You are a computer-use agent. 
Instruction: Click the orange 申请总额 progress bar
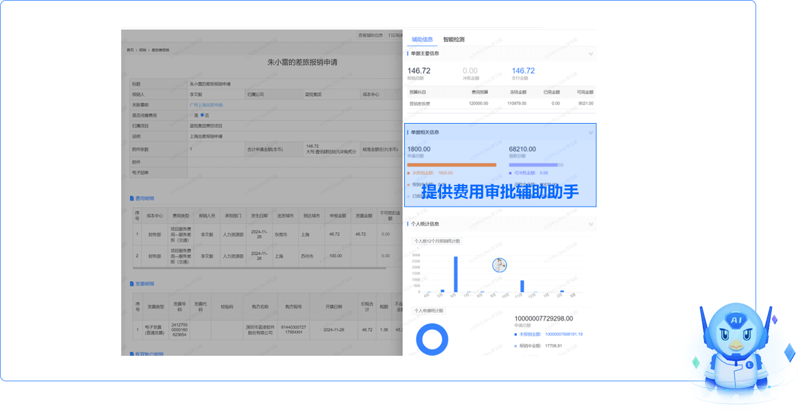click(451, 164)
